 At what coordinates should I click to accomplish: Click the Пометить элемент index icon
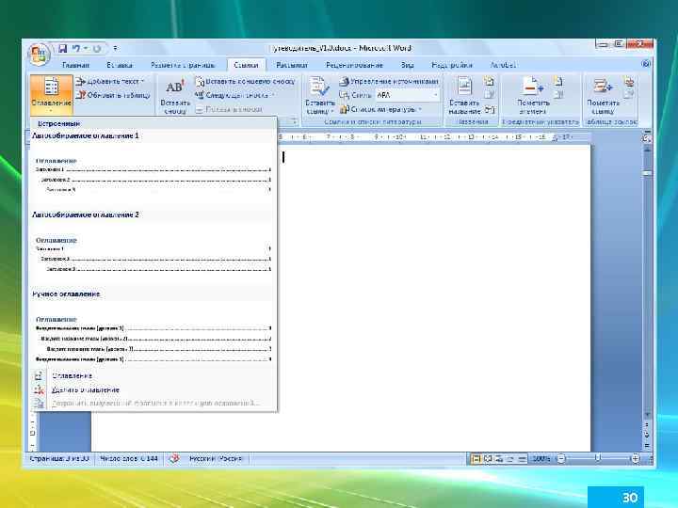coord(533,86)
